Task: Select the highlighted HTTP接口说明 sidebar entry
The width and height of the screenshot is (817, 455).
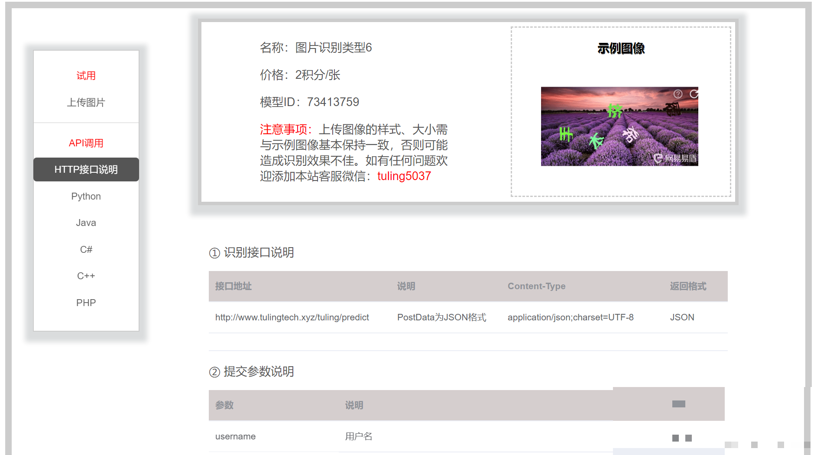Action: pos(86,170)
